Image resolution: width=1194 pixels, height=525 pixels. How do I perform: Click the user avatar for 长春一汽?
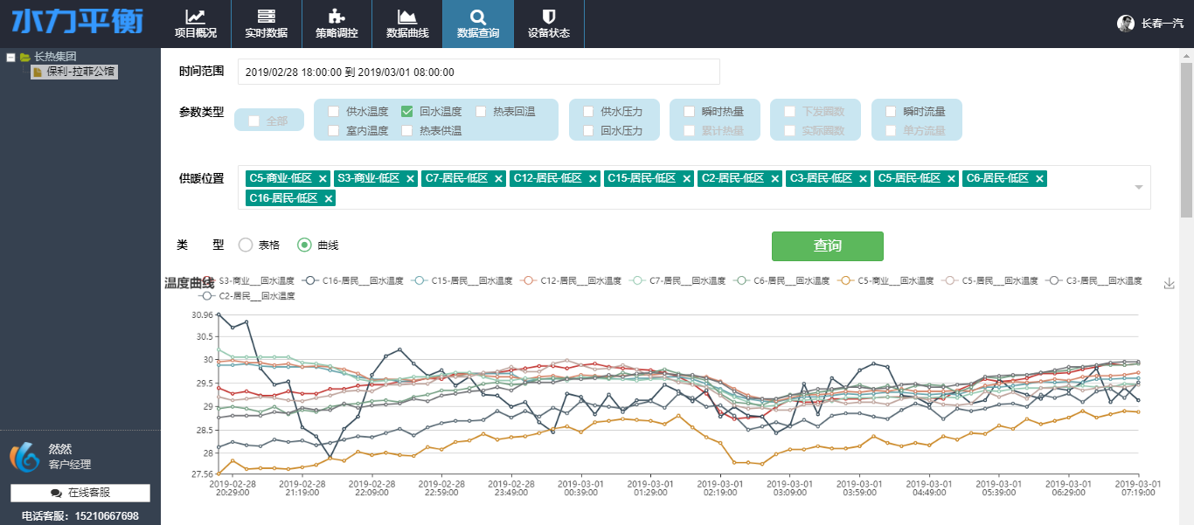[x=1126, y=24]
